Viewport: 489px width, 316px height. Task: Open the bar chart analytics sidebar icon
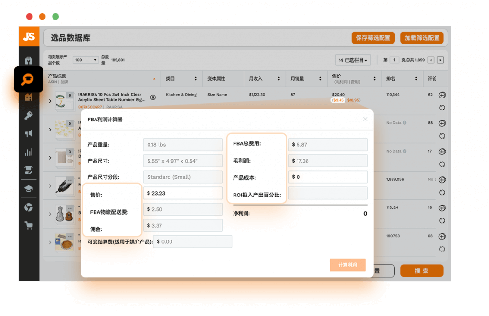(x=28, y=152)
